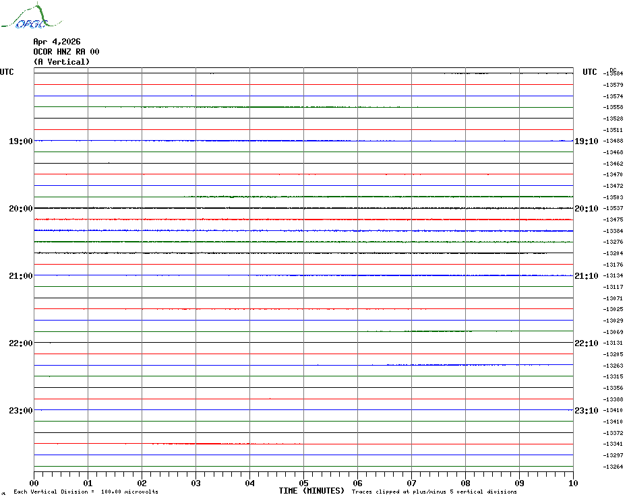The height and width of the screenshot is (501, 627).
Task: Click the TIME (MINUTES) axis title
Action: point(311,491)
